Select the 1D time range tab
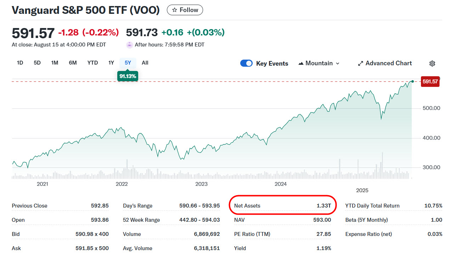This screenshot has width=450, height=259. point(20,63)
